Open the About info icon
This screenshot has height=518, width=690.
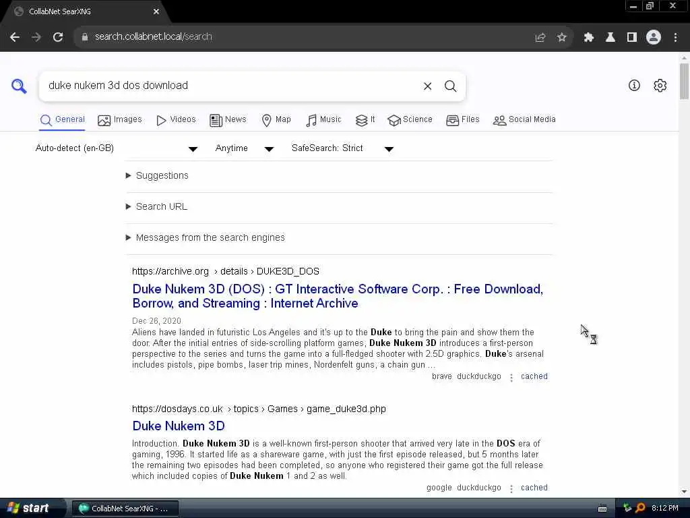pos(634,86)
